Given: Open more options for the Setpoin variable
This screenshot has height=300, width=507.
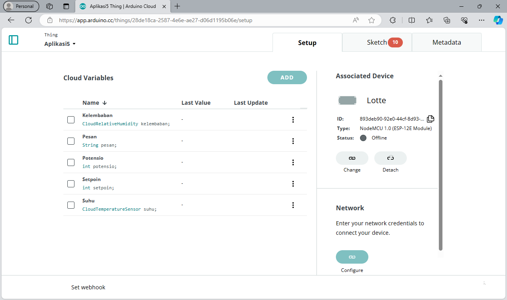Looking at the screenshot, I should [293, 184].
